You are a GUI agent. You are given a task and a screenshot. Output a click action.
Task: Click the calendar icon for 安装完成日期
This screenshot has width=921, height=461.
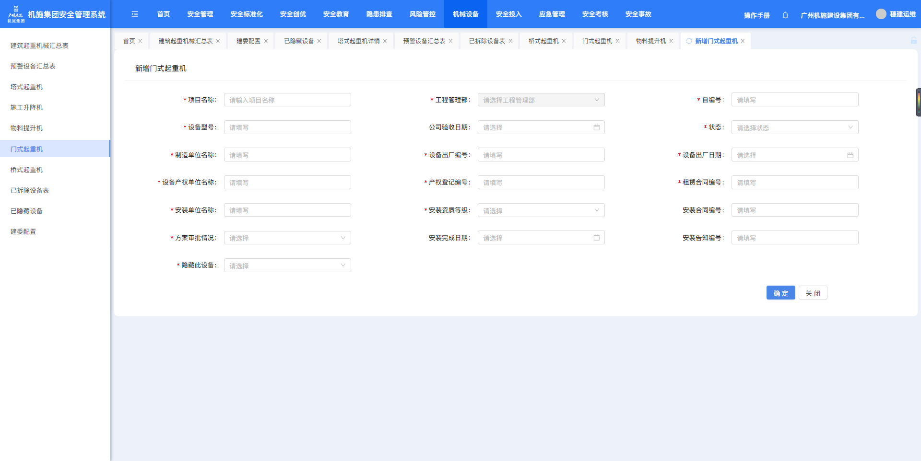[x=596, y=238]
